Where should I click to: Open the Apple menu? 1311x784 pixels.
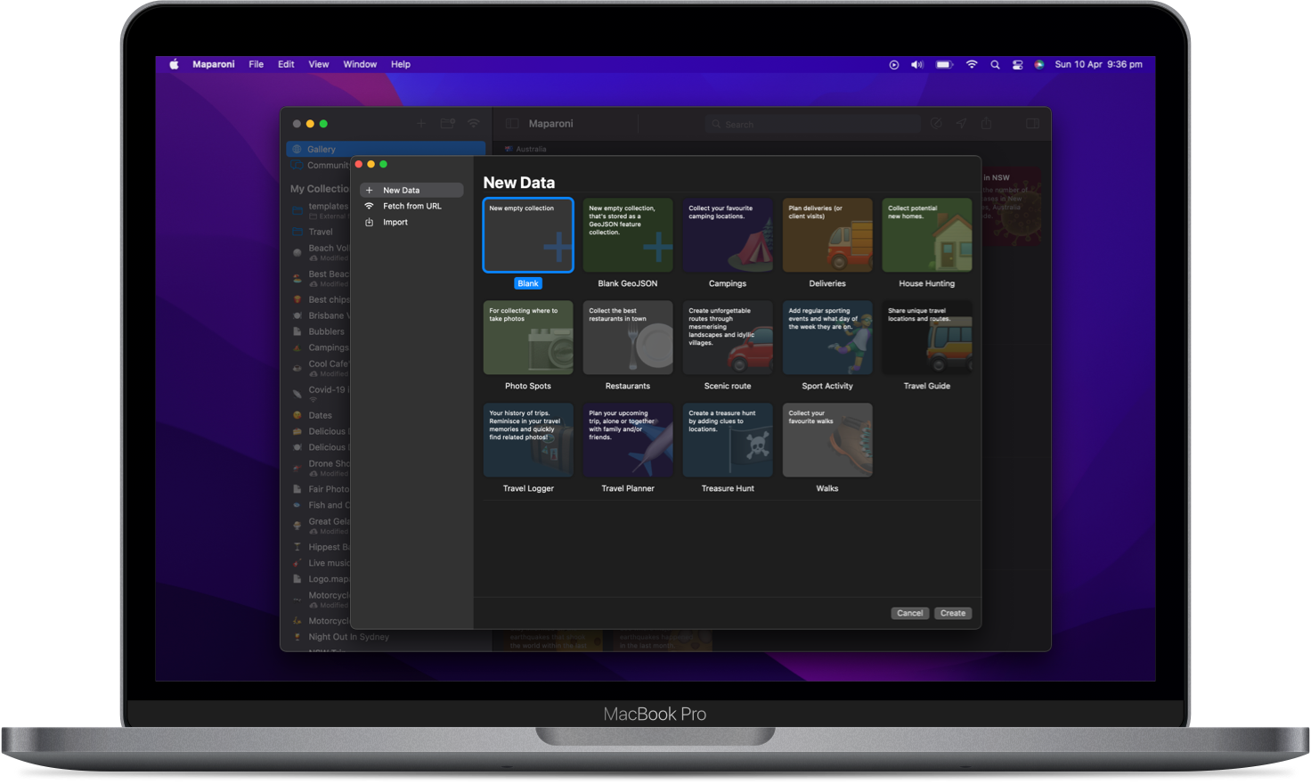[175, 64]
